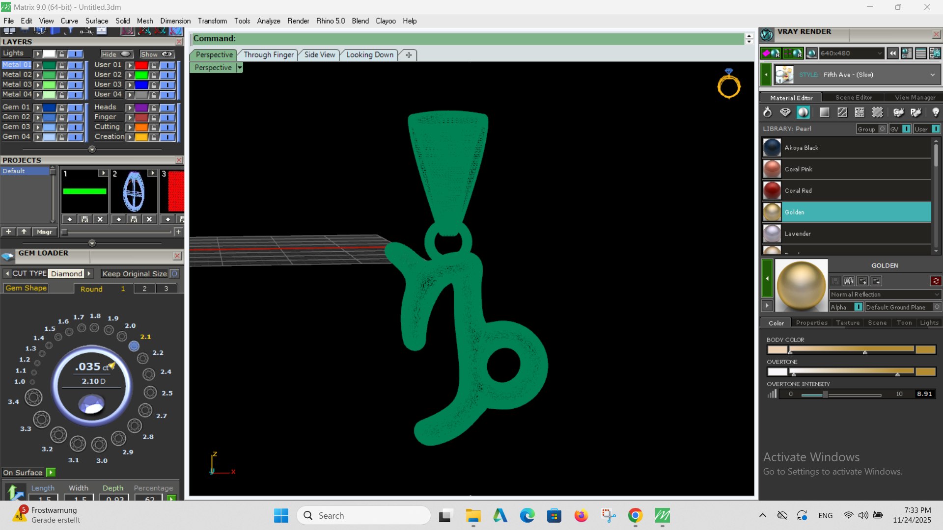Expand the Metal 02 layer arrow
This screenshot has width=943, height=530.
coord(37,75)
